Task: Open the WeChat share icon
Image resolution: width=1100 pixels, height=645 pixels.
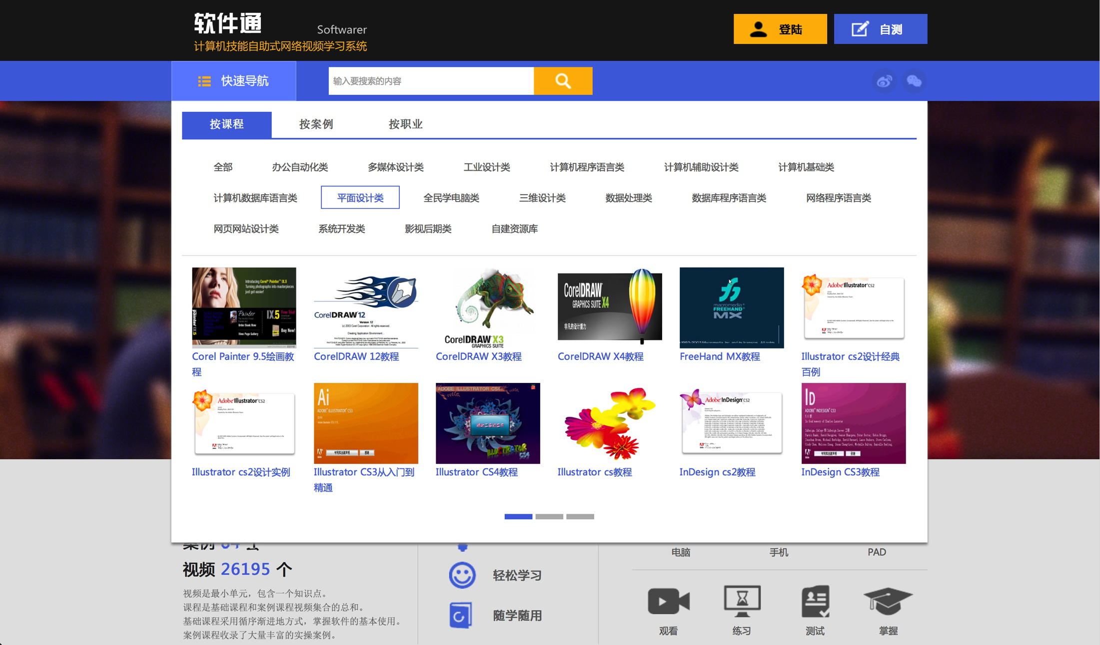Action: 914,81
